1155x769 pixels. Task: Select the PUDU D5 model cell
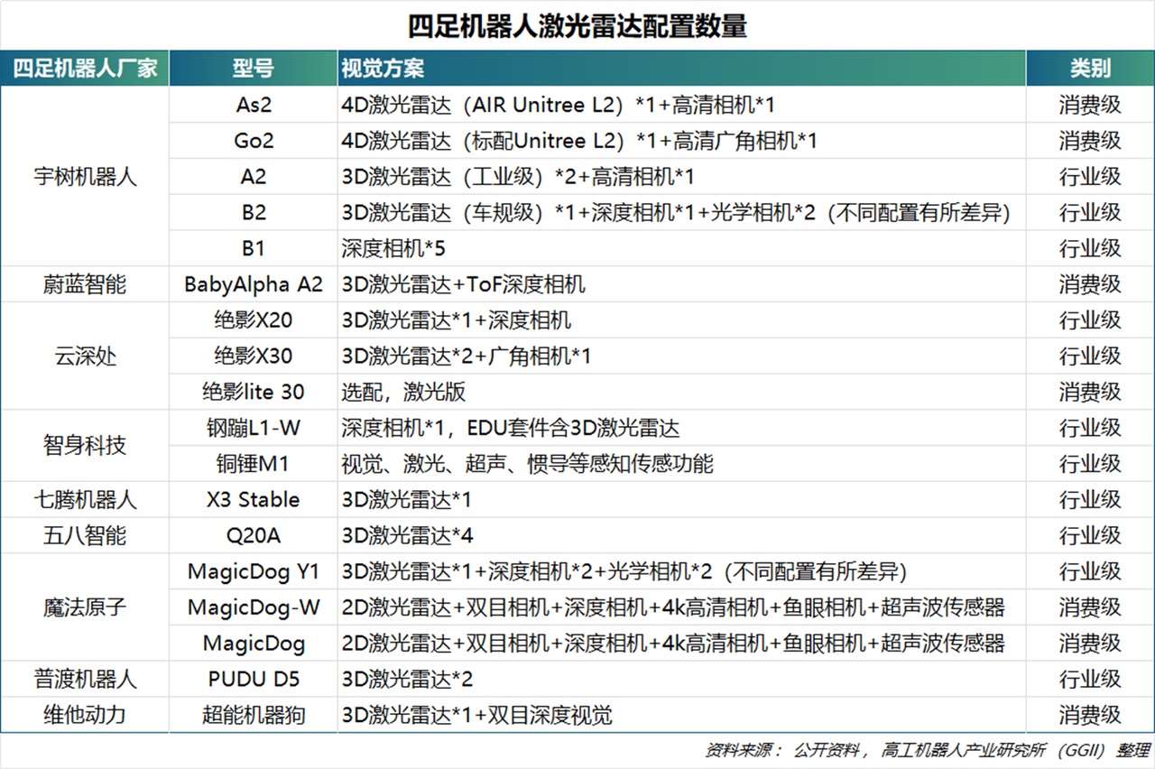253,679
